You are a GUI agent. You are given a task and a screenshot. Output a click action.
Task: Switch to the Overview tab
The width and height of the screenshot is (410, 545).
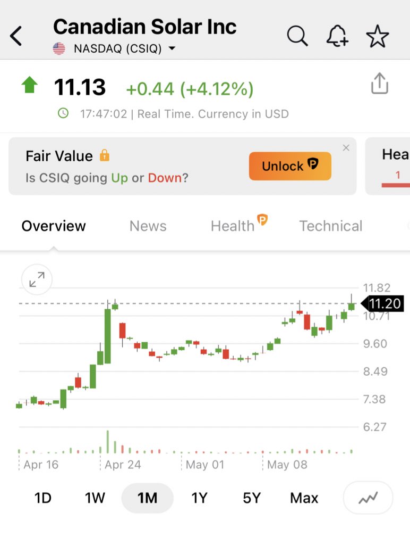(x=54, y=226)
